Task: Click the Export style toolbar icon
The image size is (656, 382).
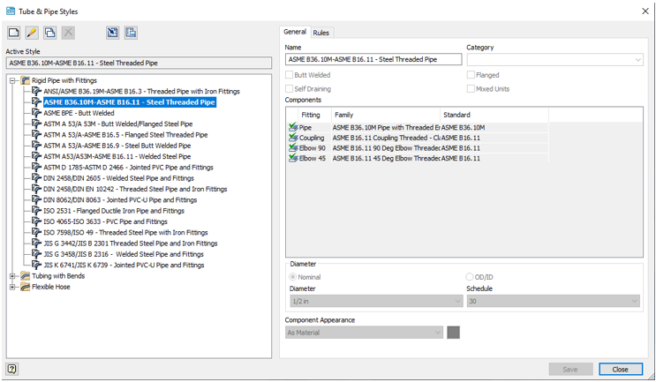Action: [131, 33]
